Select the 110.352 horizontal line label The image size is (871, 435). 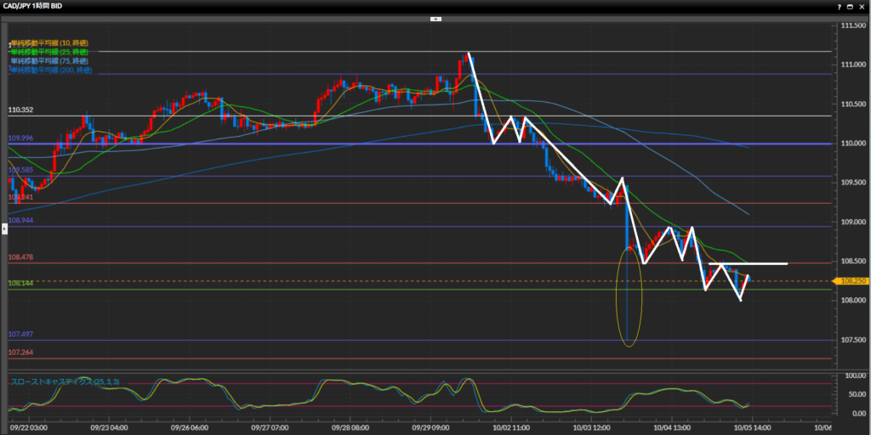(x=20, y=110)
